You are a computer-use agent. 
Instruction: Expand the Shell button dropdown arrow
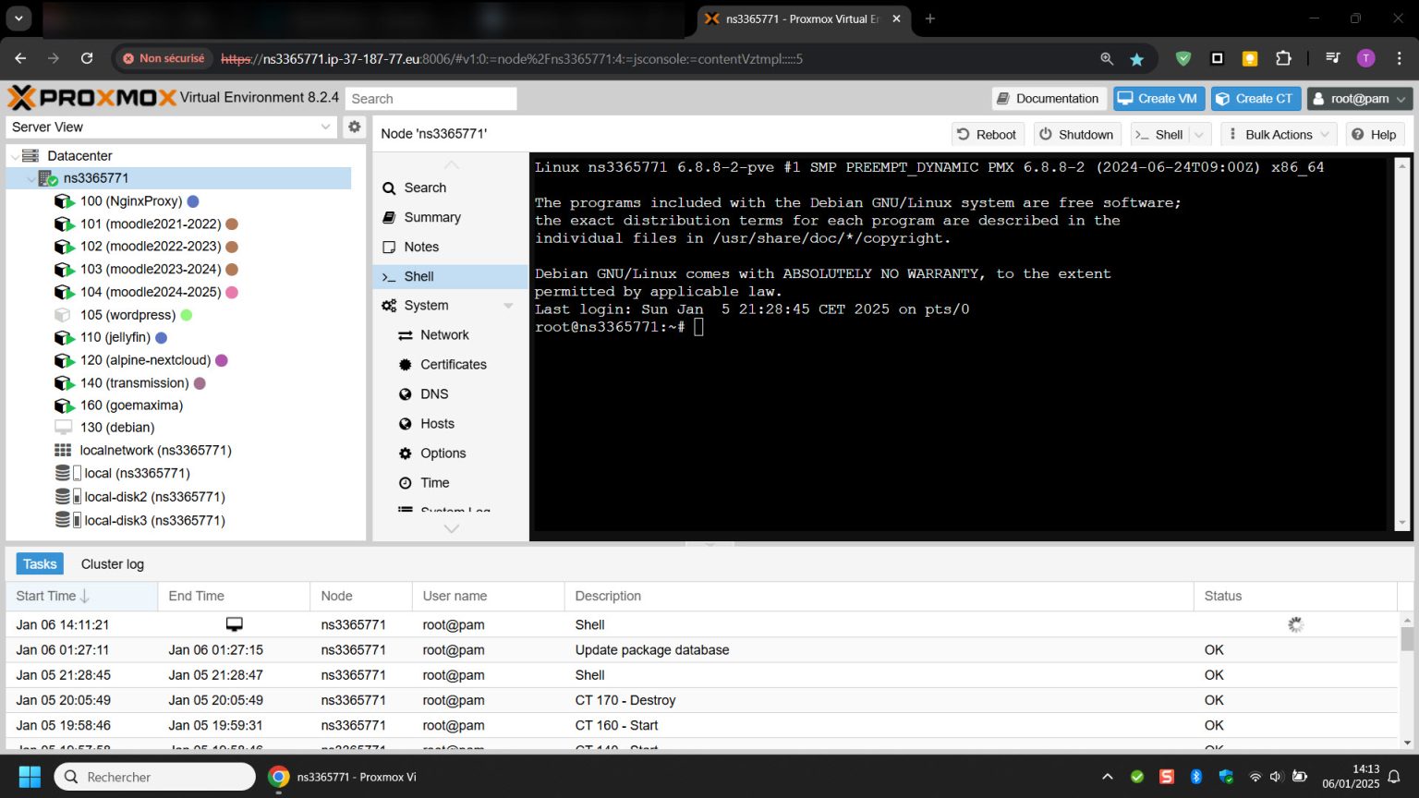pos(1199,135)
